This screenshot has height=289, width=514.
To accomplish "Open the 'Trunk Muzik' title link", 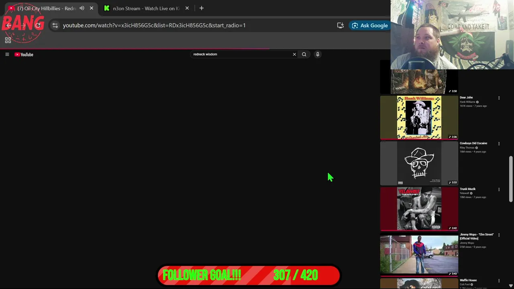I will point(467,189).
